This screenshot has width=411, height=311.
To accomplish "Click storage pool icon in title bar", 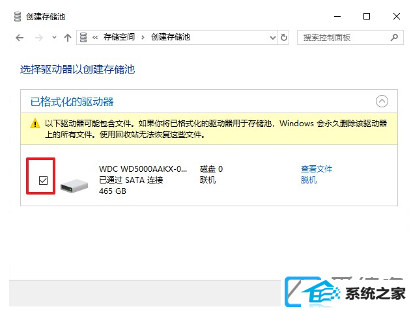I will coord(18,16).
